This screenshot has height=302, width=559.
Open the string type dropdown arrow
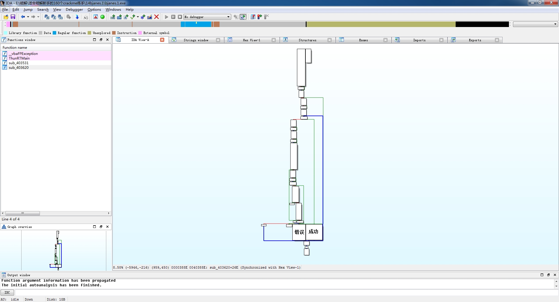pos(138,17)
